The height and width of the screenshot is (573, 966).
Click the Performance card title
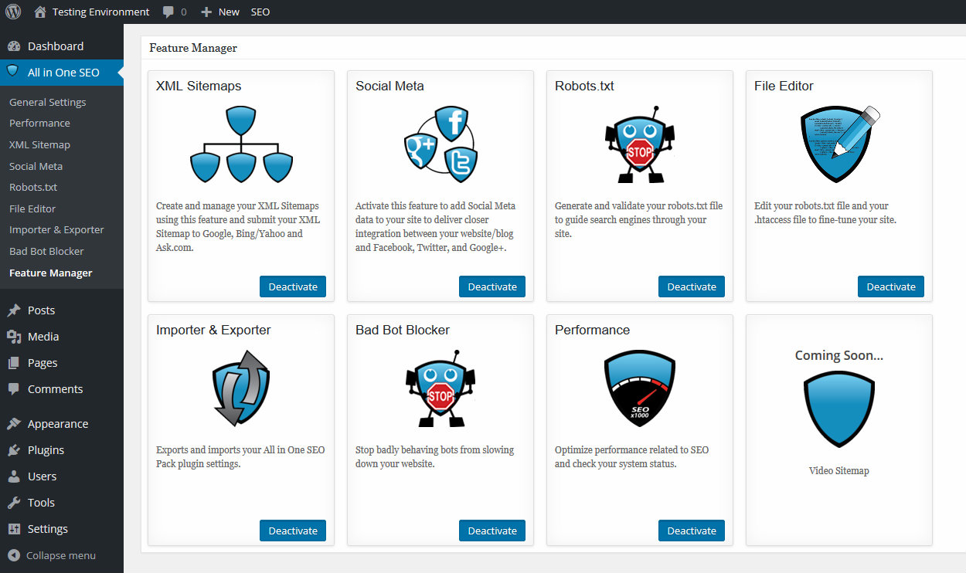[x=592, y=330]
